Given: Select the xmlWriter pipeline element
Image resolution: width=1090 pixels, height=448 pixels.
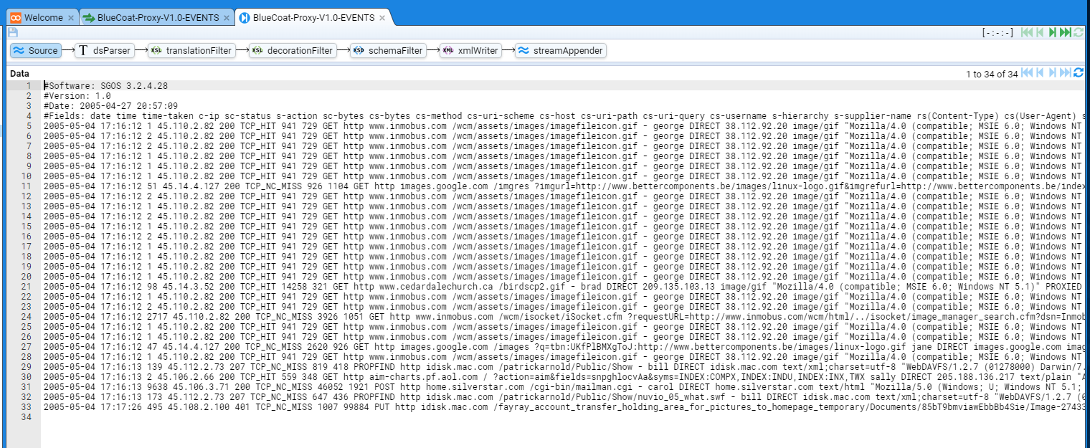Looking at the screenshot, I should tap(470, 51).
